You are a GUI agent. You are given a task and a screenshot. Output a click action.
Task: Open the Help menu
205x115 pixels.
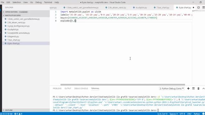(x=57, y=2)
